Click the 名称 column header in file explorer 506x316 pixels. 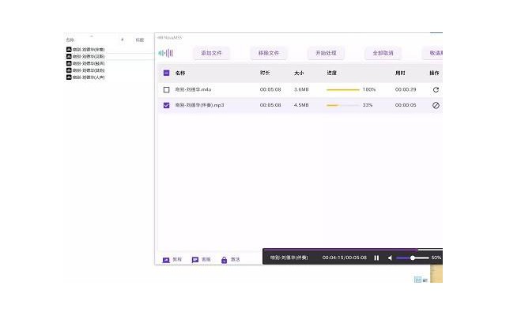point(70,40)
